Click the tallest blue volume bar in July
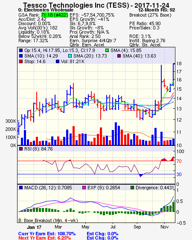 (x=116, y=133)
